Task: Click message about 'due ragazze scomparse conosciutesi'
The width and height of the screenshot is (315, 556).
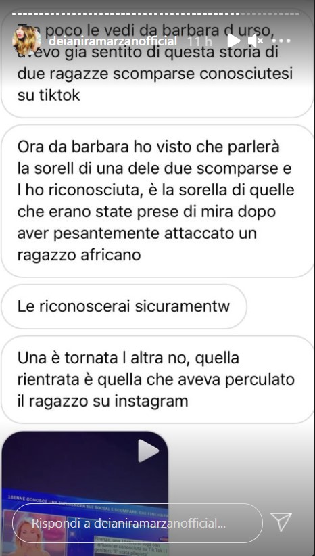Action: [x=157, y=64]
